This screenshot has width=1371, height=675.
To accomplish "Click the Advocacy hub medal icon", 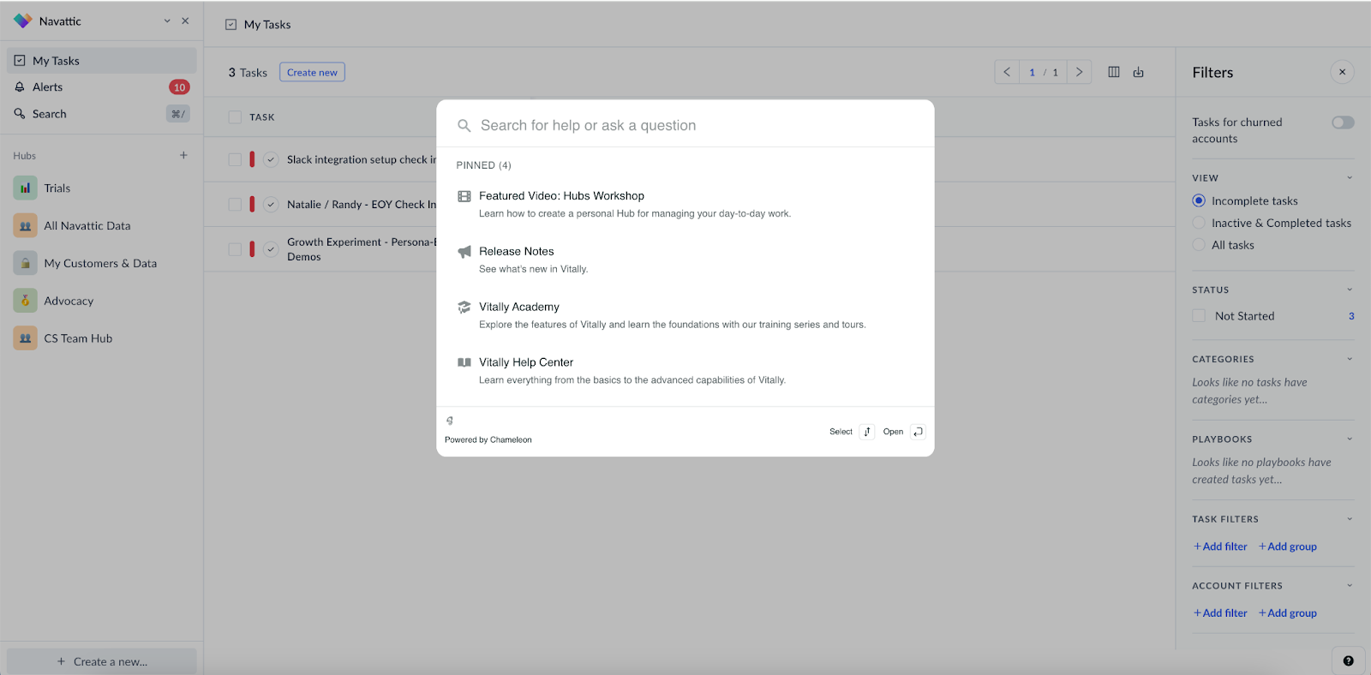I will pos(25,301).
